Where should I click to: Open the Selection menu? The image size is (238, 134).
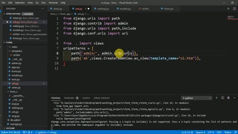20,3
